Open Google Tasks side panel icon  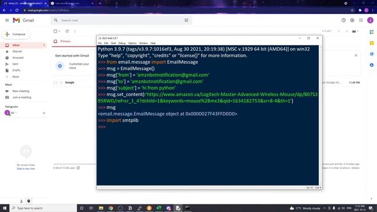tap(372, 54)
